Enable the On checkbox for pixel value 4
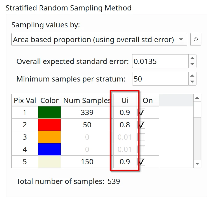The height and width of the screenshot is (199, 210). pos(142,149)
